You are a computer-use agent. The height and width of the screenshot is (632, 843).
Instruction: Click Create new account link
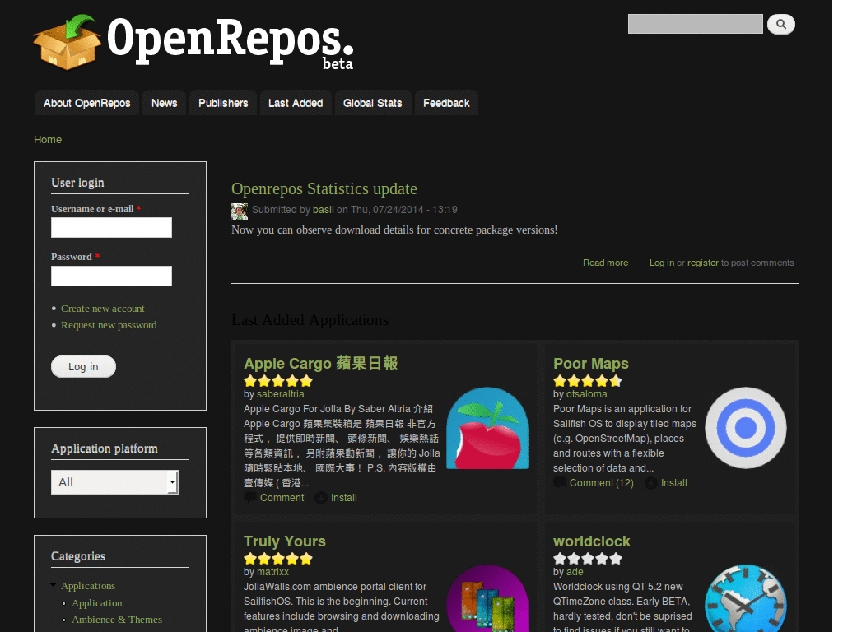pyautogui.click(x=103, y=309)
